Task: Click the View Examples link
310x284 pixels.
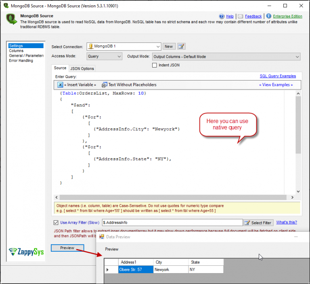Action: click(x=276, y=85)
